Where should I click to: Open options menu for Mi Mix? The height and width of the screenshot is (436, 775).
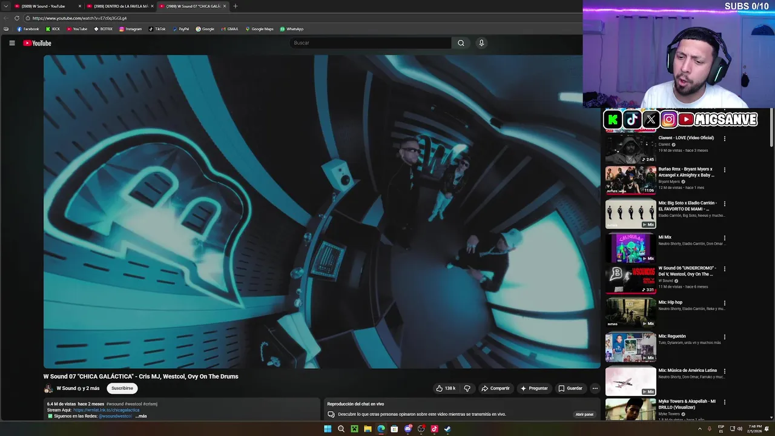pos(725,238)
